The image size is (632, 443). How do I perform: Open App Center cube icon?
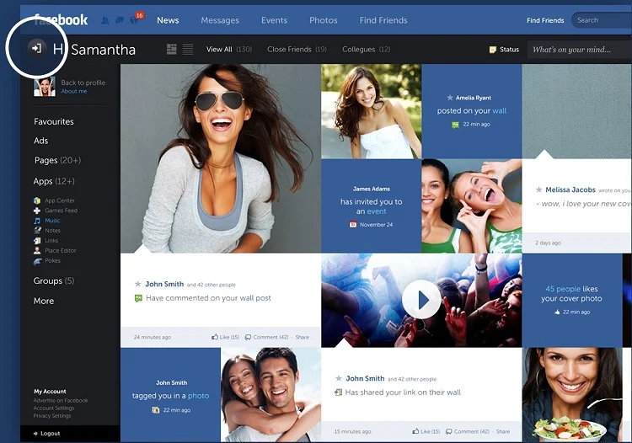[x=37, y=200]
